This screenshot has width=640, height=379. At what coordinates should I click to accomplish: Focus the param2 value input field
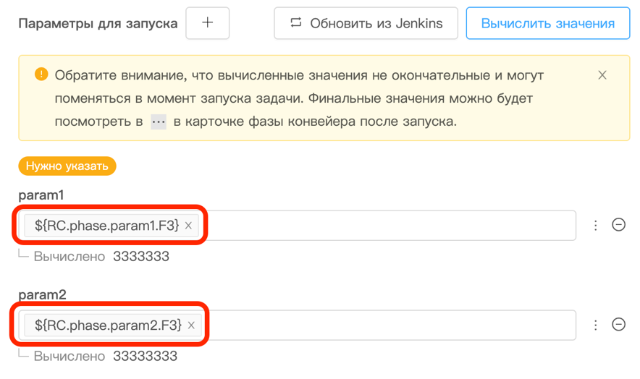tap(391, 325)
